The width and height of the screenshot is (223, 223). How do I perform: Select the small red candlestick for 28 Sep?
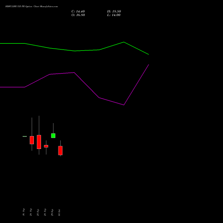coord(46,146)
